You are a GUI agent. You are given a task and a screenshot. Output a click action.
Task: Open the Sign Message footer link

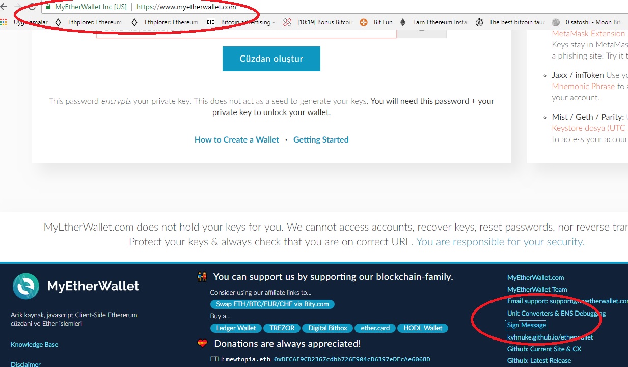click(527, 325)
